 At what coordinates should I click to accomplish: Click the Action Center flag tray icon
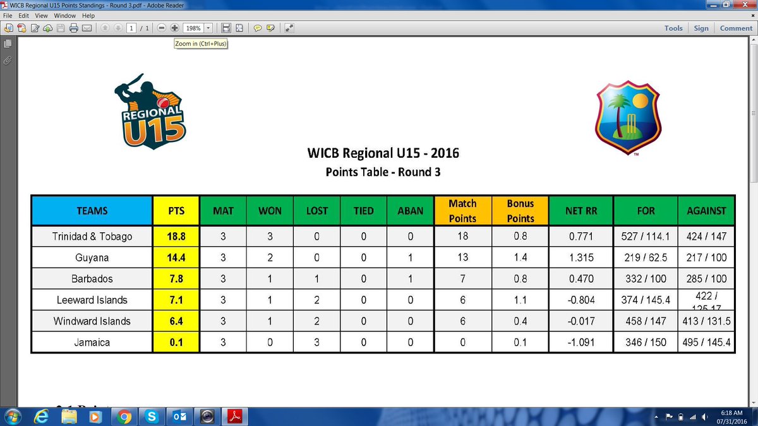[669, 417]
